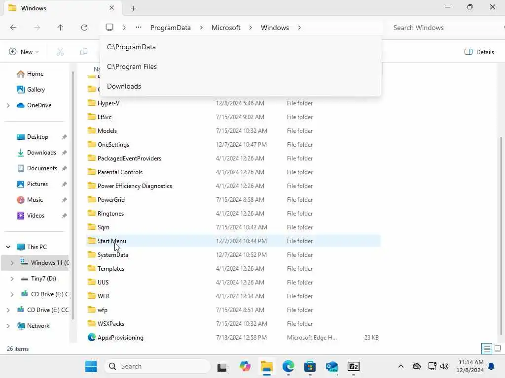This screenshot has height=378, width=505.
Task: Expand the Windows 11 (C:) drive node
Action: coord(12,263)
